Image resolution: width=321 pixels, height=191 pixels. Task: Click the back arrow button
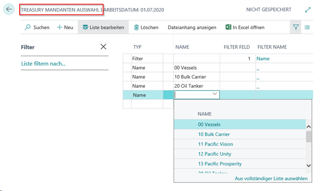pos(9,9)
